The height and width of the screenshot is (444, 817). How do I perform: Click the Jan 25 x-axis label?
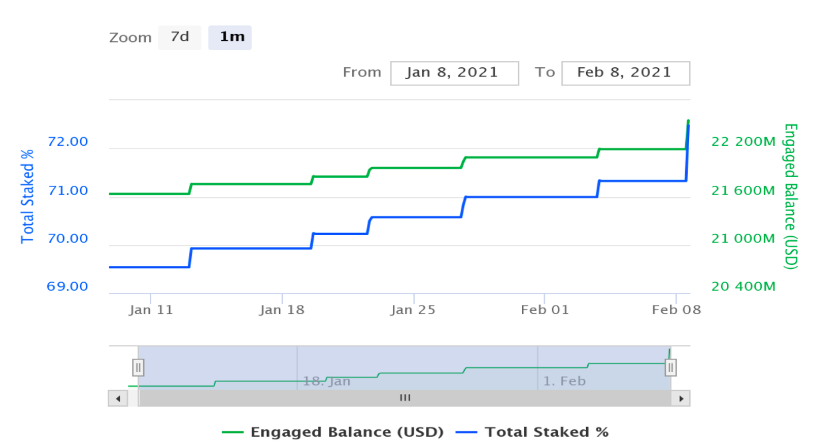click(x=413, y=310)
